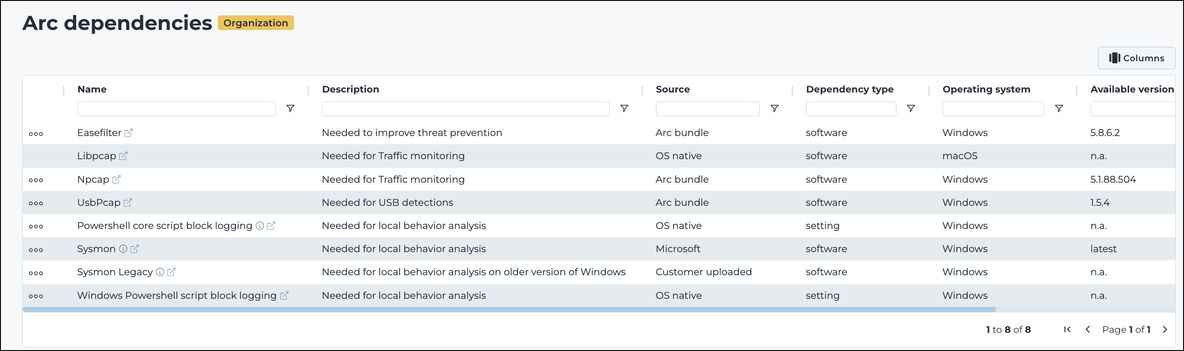Go to the next page

[1164, 329]
